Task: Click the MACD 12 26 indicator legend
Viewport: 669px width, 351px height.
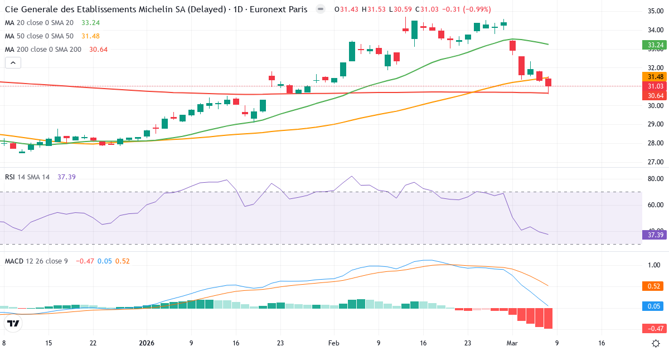Action: [37, 261]
